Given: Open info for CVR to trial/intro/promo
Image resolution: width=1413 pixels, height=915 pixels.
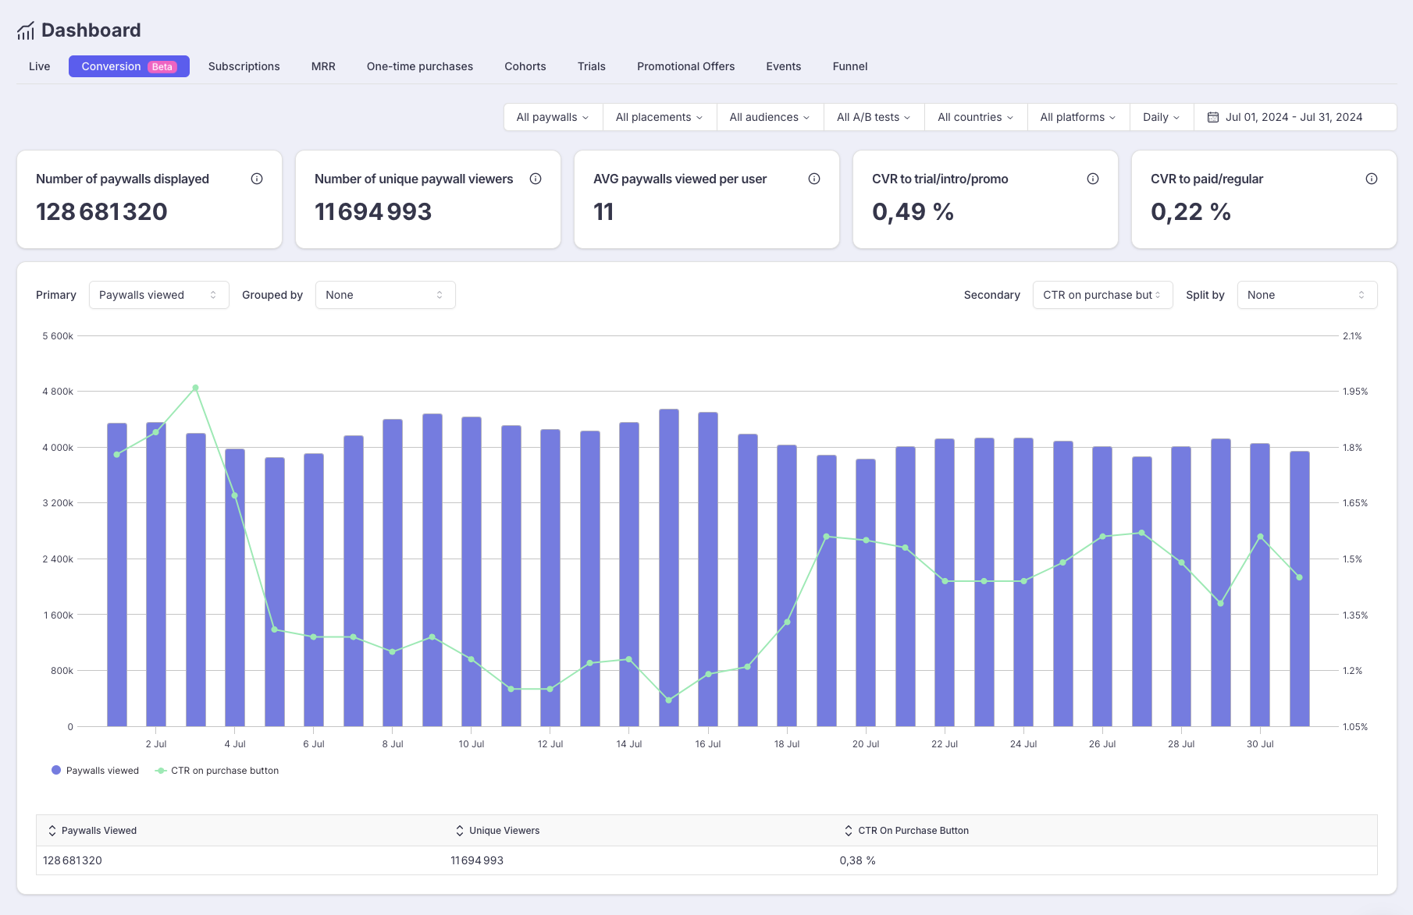Looking at the screenshot, I should (x=1093, y=179).
